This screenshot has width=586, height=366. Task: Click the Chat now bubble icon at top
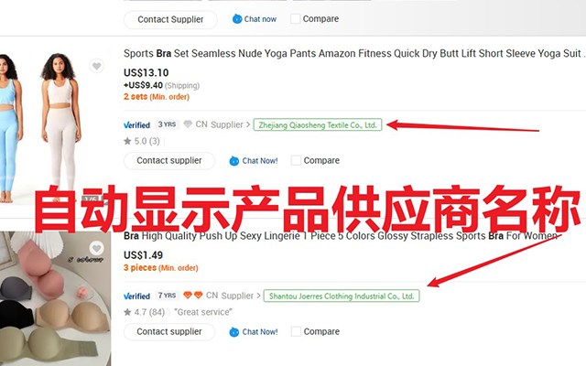[237, 18]
